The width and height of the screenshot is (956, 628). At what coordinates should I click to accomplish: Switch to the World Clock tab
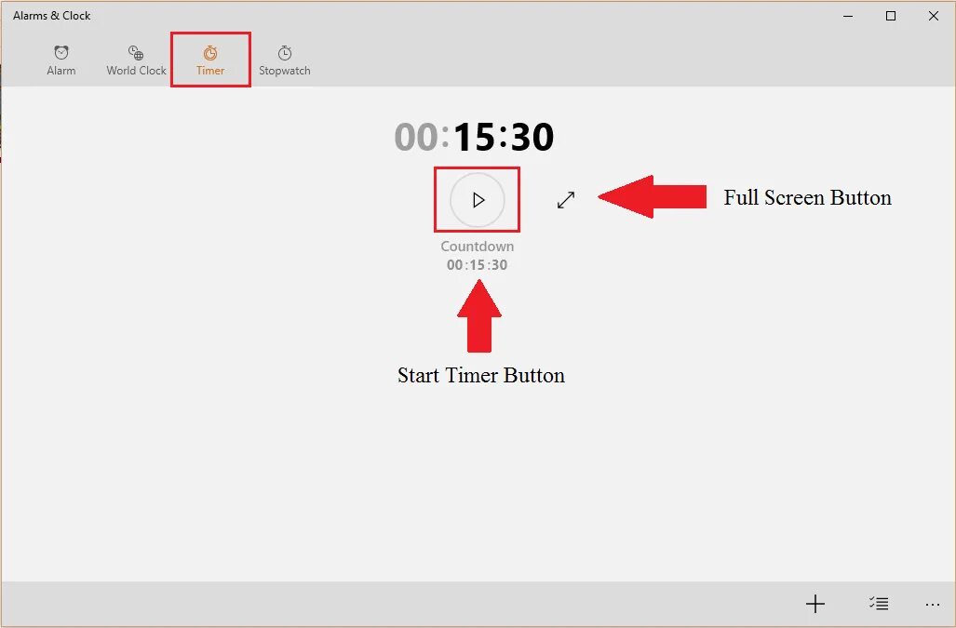point(136,60)
